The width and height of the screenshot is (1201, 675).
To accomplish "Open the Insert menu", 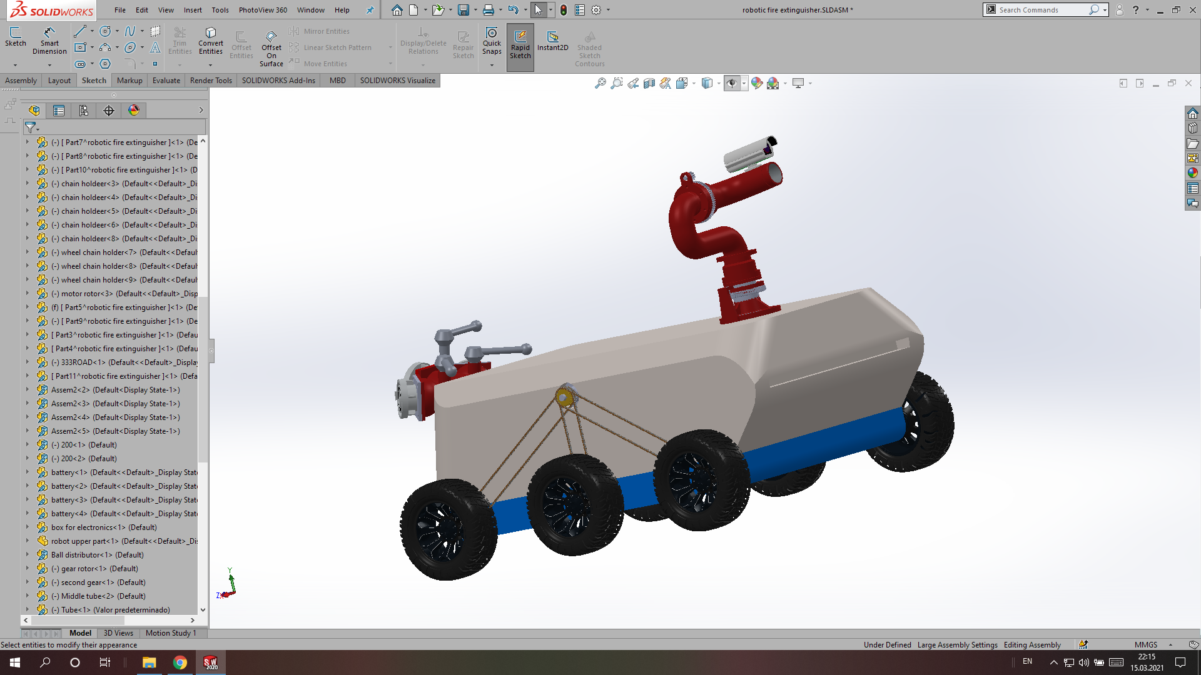I will (192, 9).
